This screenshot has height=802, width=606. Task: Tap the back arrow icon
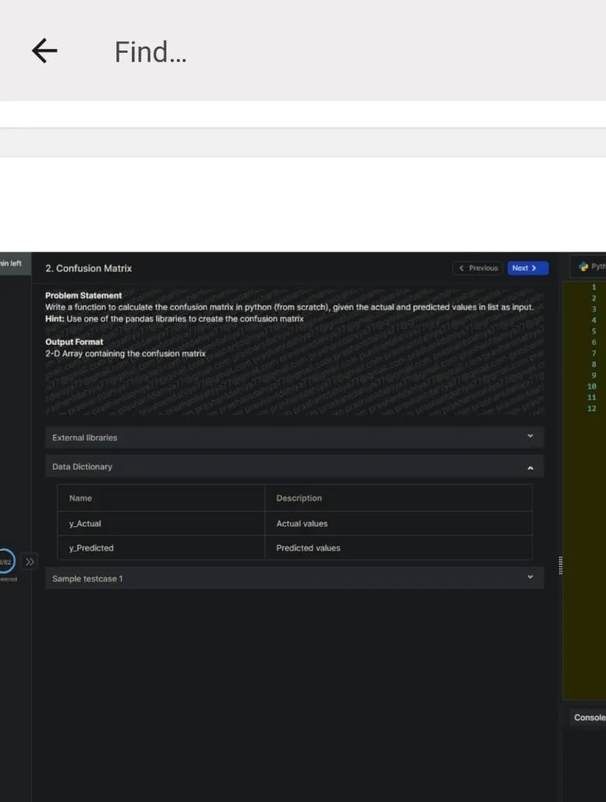[44, 51]
